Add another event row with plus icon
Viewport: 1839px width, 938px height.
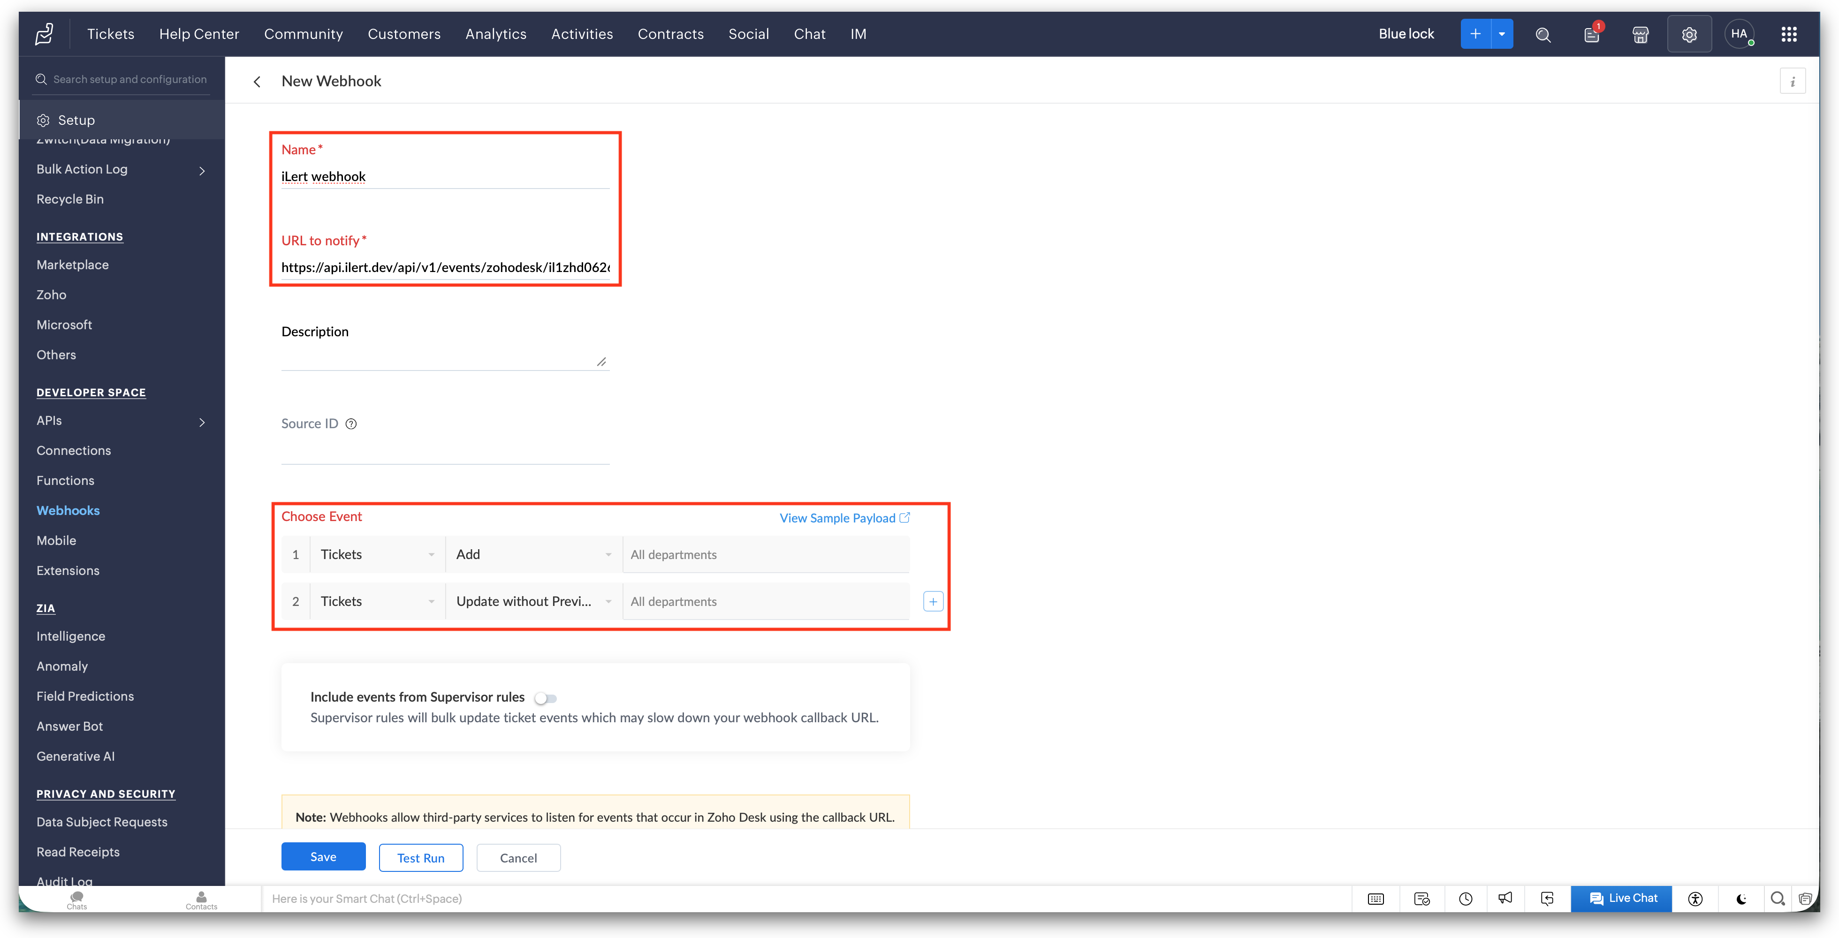933,602
